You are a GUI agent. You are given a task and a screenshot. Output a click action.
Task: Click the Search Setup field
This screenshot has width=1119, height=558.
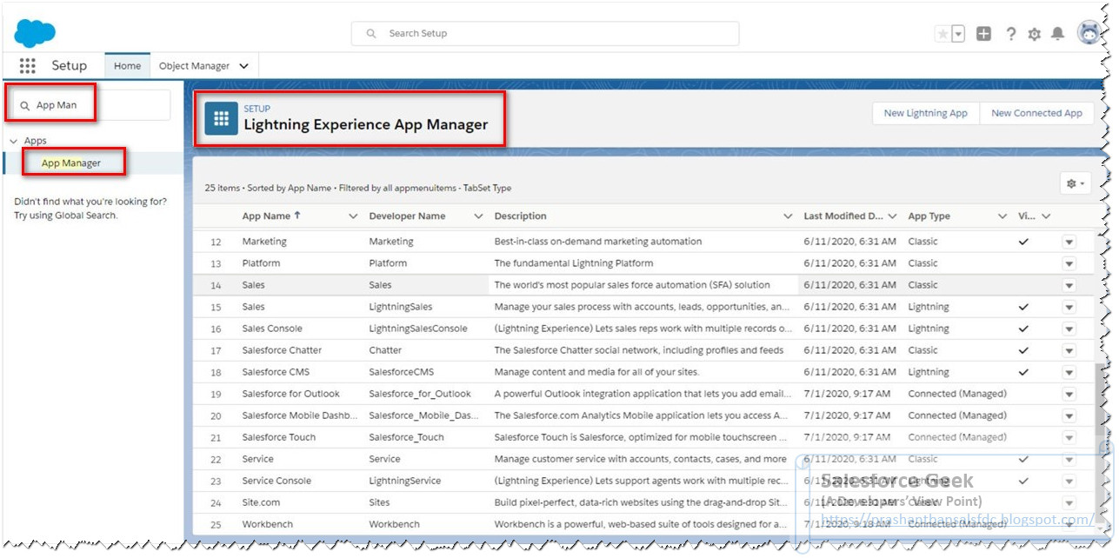545,33
